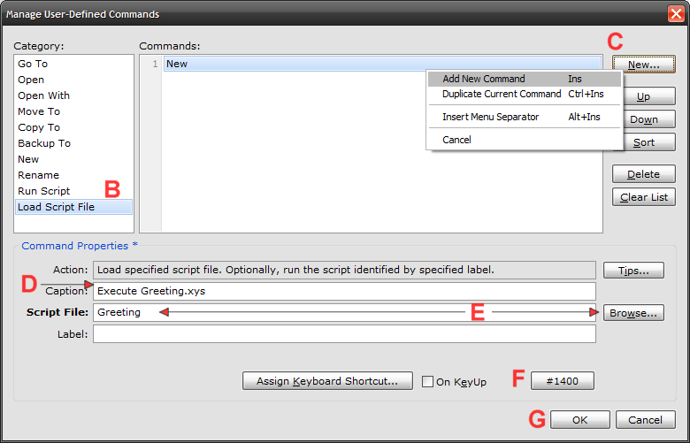The height and width of the screenshot is (443, 690).
Task: Select command row 1 named New
Action: coord(382,64)
